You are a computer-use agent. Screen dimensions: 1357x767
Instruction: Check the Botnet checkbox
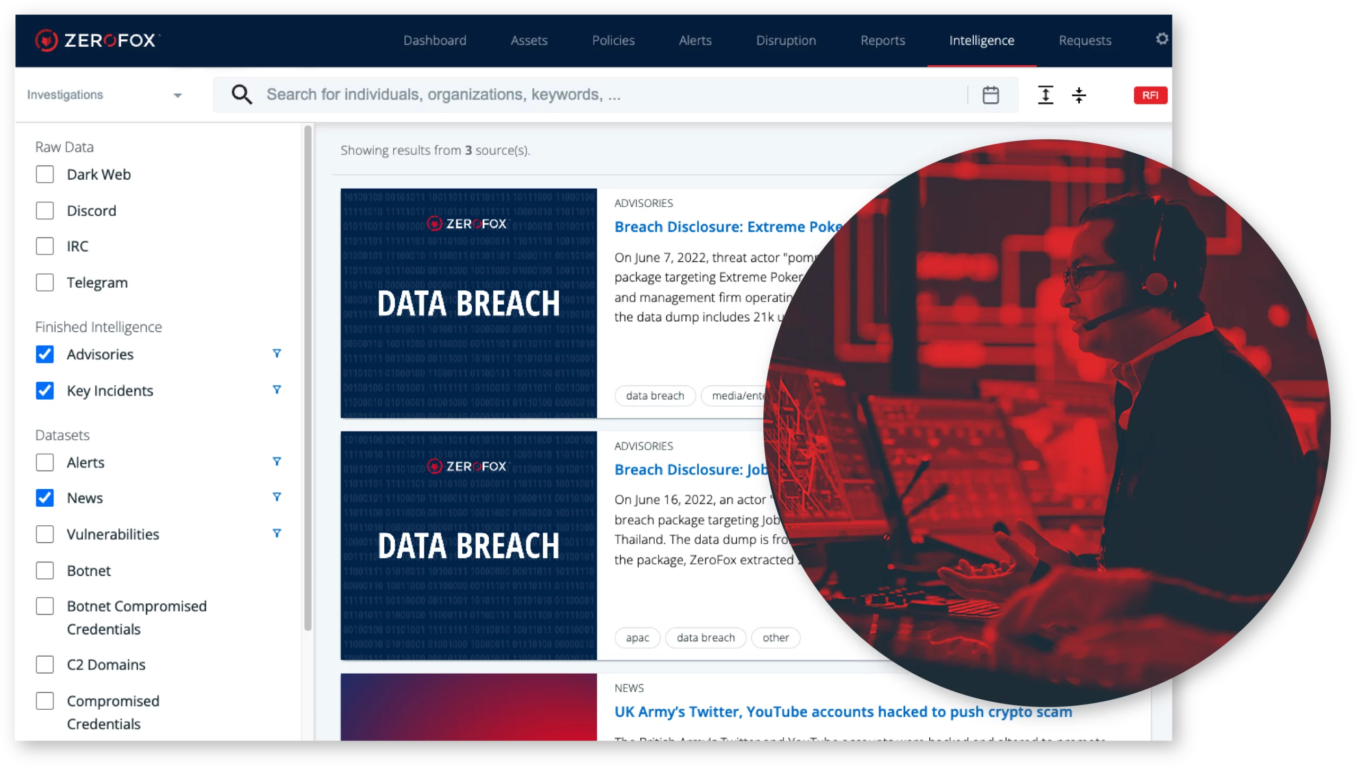click(45, 570)
